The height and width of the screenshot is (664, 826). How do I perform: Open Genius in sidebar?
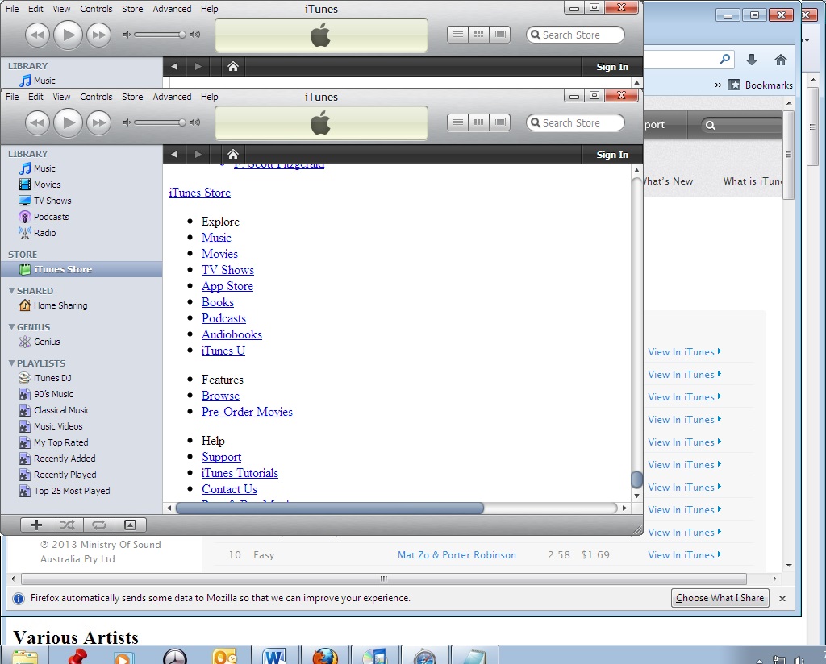tap(46, 342)
